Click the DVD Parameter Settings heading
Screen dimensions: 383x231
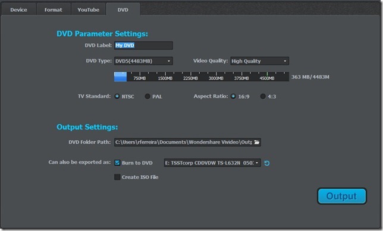[102, 34]
